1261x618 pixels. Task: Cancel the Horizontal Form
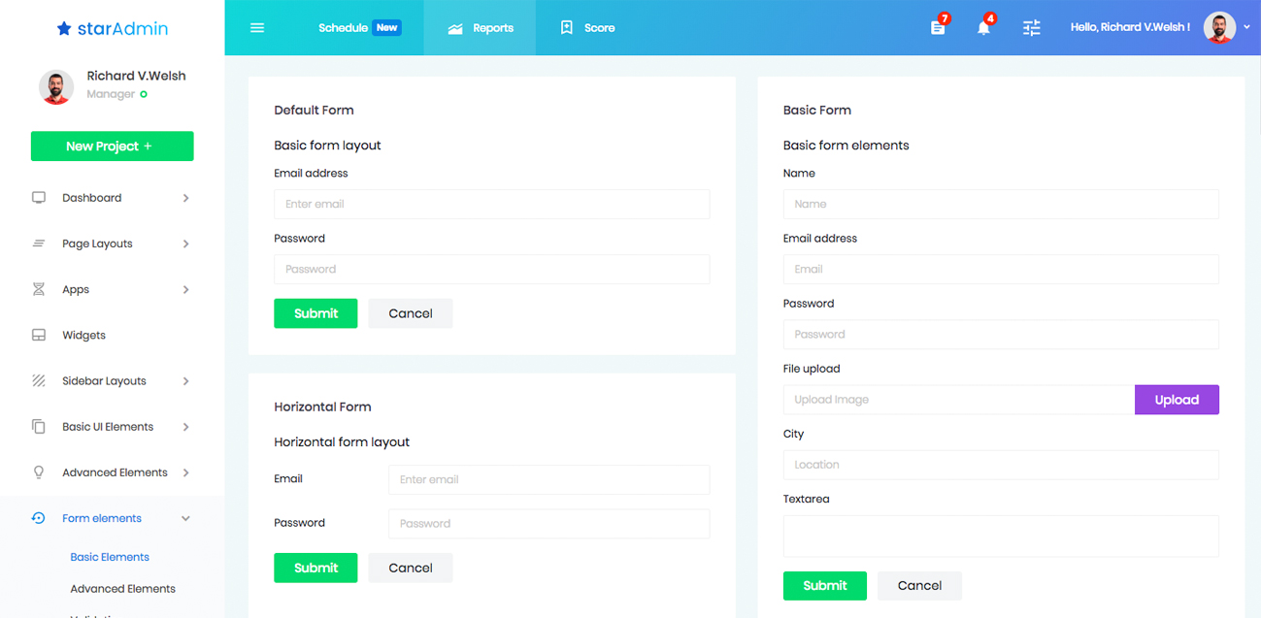pyautogui.click(x=410, y=568)
